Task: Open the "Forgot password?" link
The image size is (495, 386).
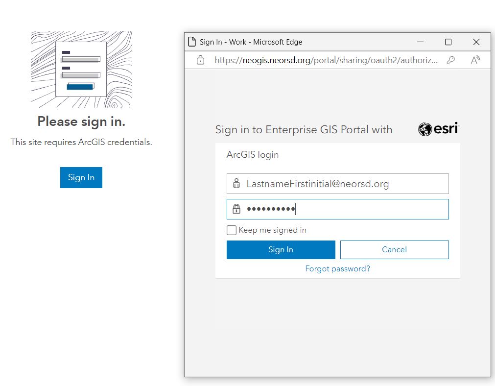Action: coord(337,269)
